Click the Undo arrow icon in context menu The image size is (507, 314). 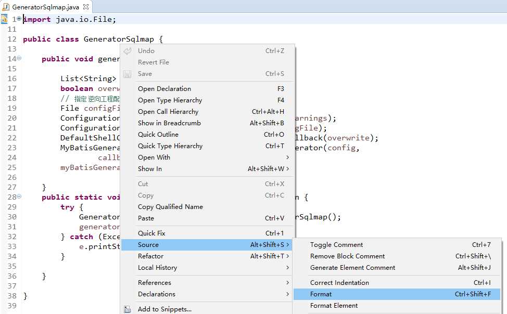(x=128, y=51)
